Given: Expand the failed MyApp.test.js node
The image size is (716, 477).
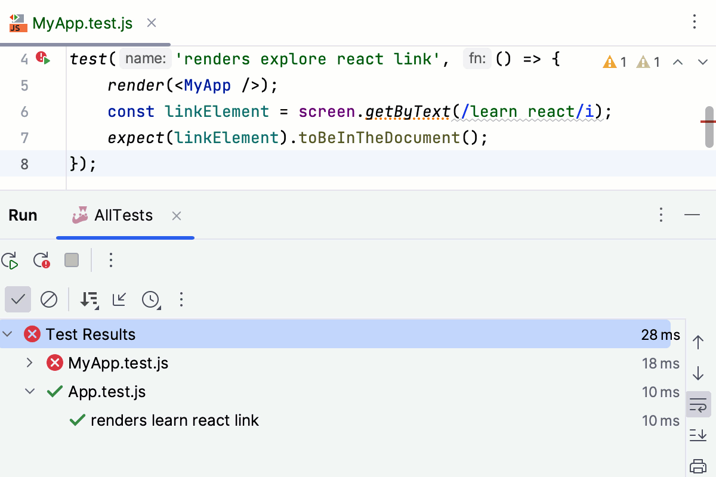Looking at the screenshot, I should coord(29,363).
